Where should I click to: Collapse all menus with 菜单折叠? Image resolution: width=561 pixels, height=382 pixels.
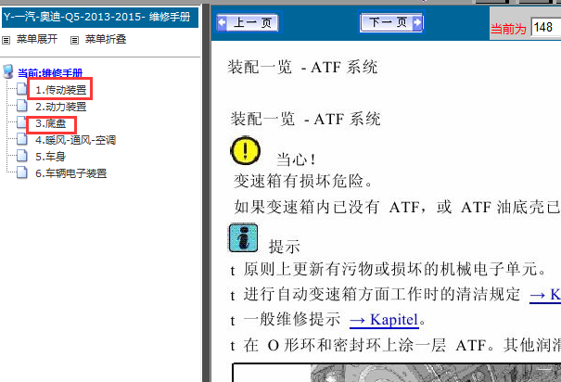106,39
